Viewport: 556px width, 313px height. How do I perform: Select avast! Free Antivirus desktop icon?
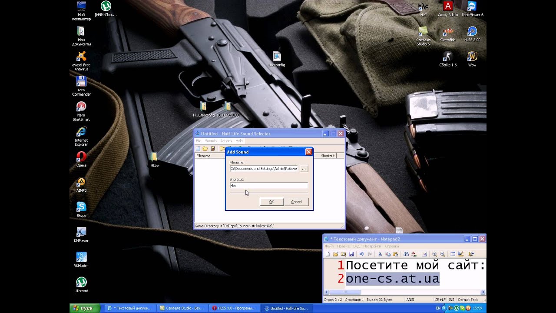coord(81,61)
